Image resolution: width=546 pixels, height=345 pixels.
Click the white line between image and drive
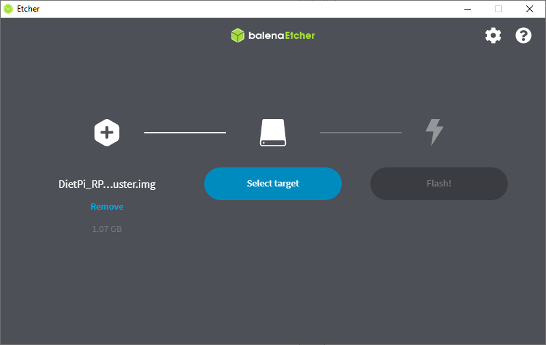point(185,133)
